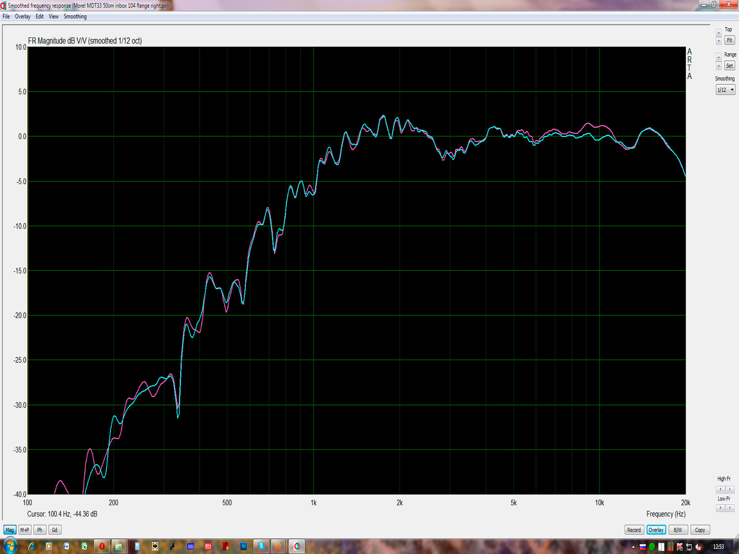Launch Microsoft Excel from taskbar
The image size is (739, 554).
pos(84,546)
